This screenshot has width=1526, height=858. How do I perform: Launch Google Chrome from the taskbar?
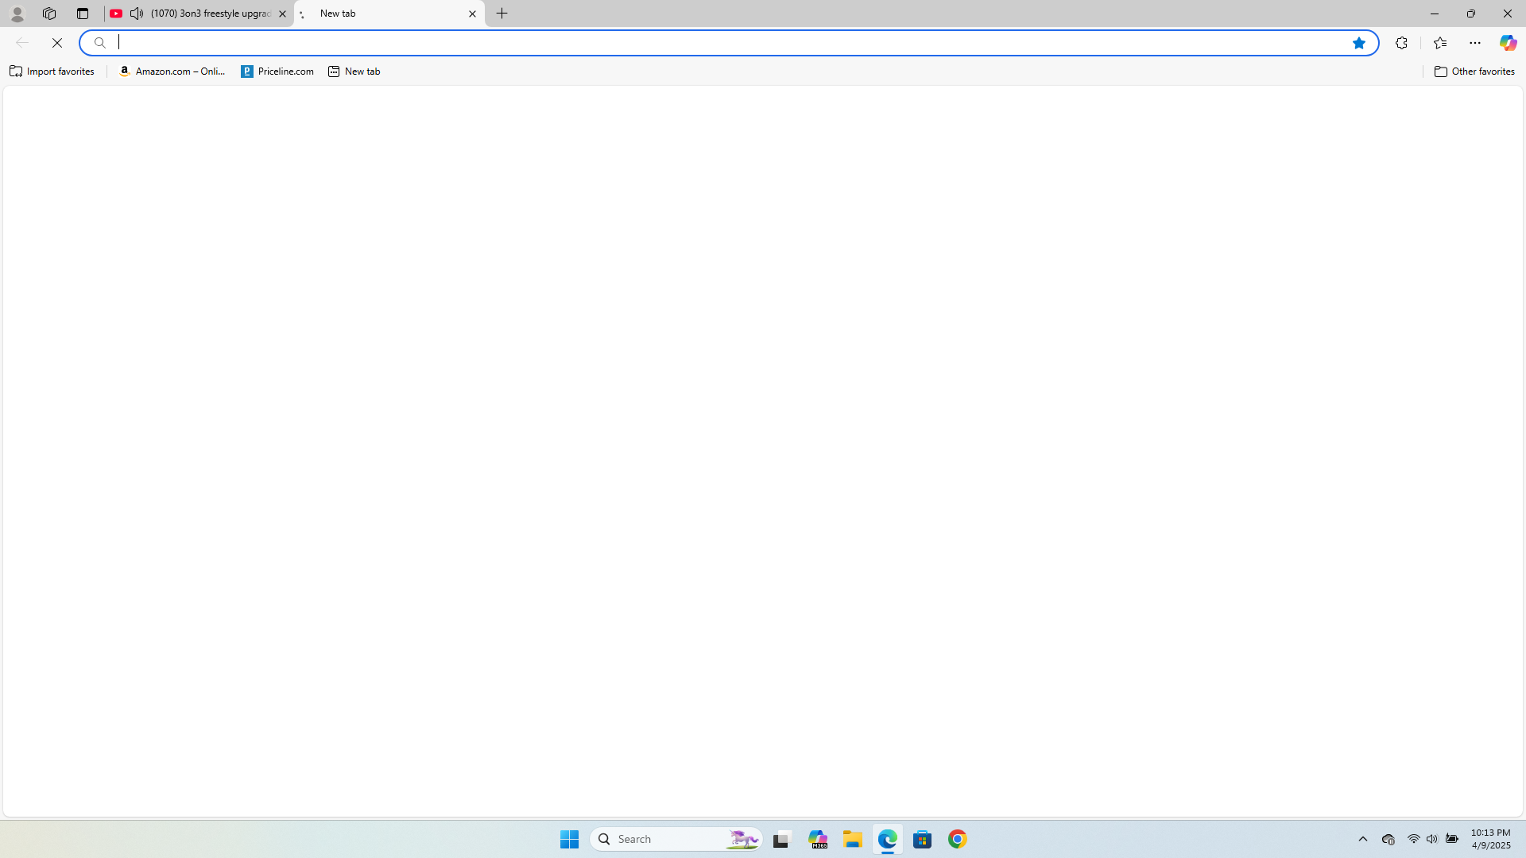[958, 839]
